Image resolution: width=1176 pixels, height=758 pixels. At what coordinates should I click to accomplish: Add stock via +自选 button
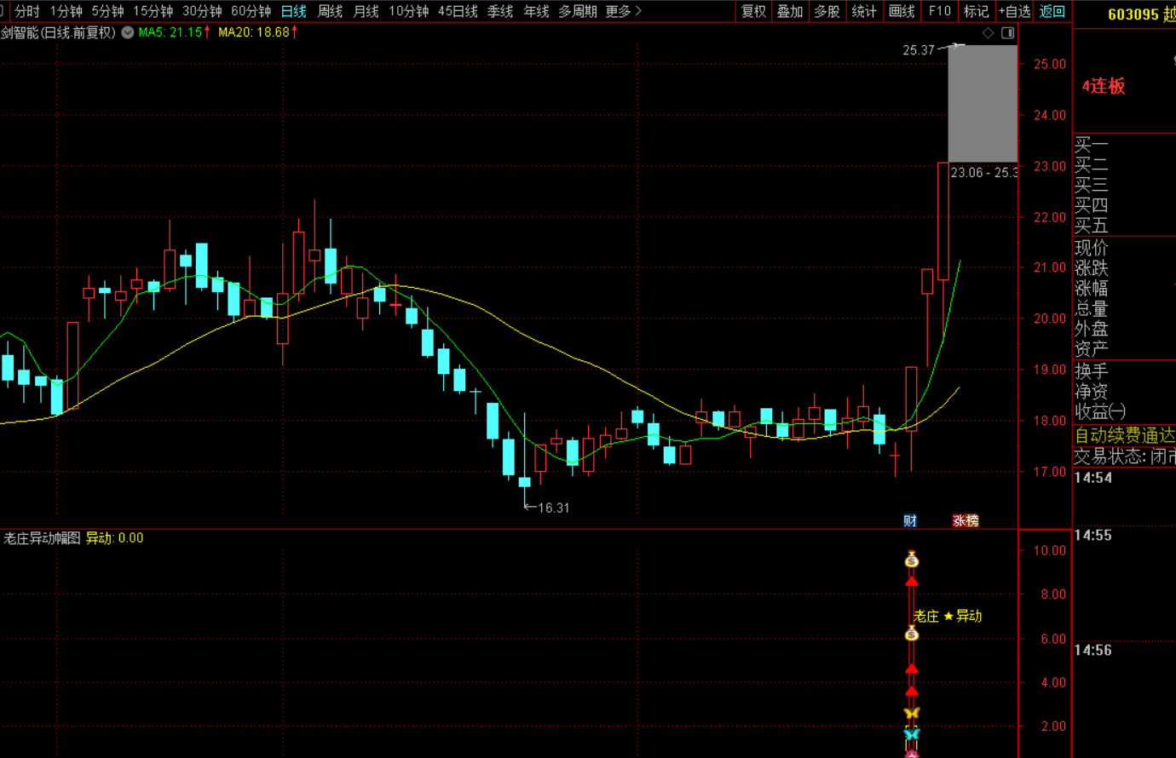click(1014, 11)
